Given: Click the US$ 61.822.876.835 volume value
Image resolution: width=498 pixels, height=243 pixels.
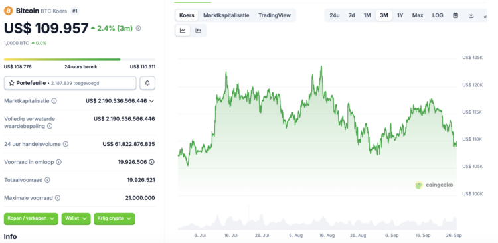Looking at the screenshot, I should [x=129, y=144].
